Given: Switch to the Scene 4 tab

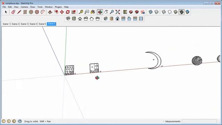Looking at the screenshot, I should [33, 24].
